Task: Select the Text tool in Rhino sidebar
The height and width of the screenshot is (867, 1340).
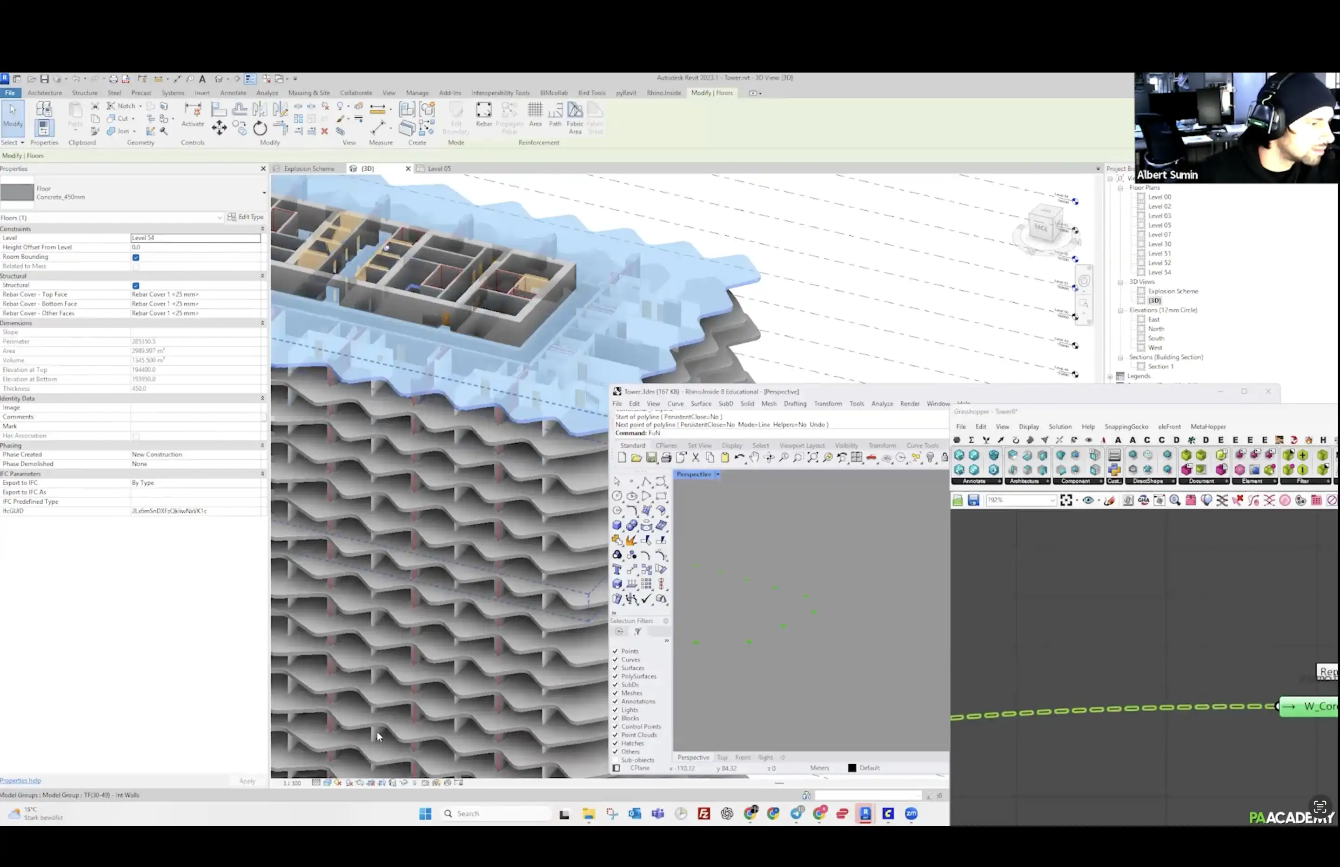Action: [x=617, y=569]
